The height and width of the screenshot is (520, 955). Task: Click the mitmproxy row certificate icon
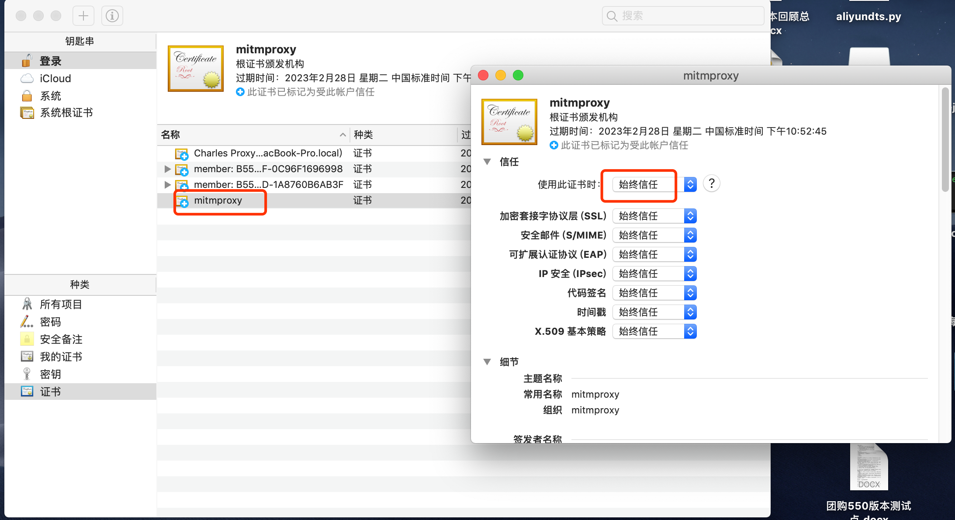tap(182, 201)
